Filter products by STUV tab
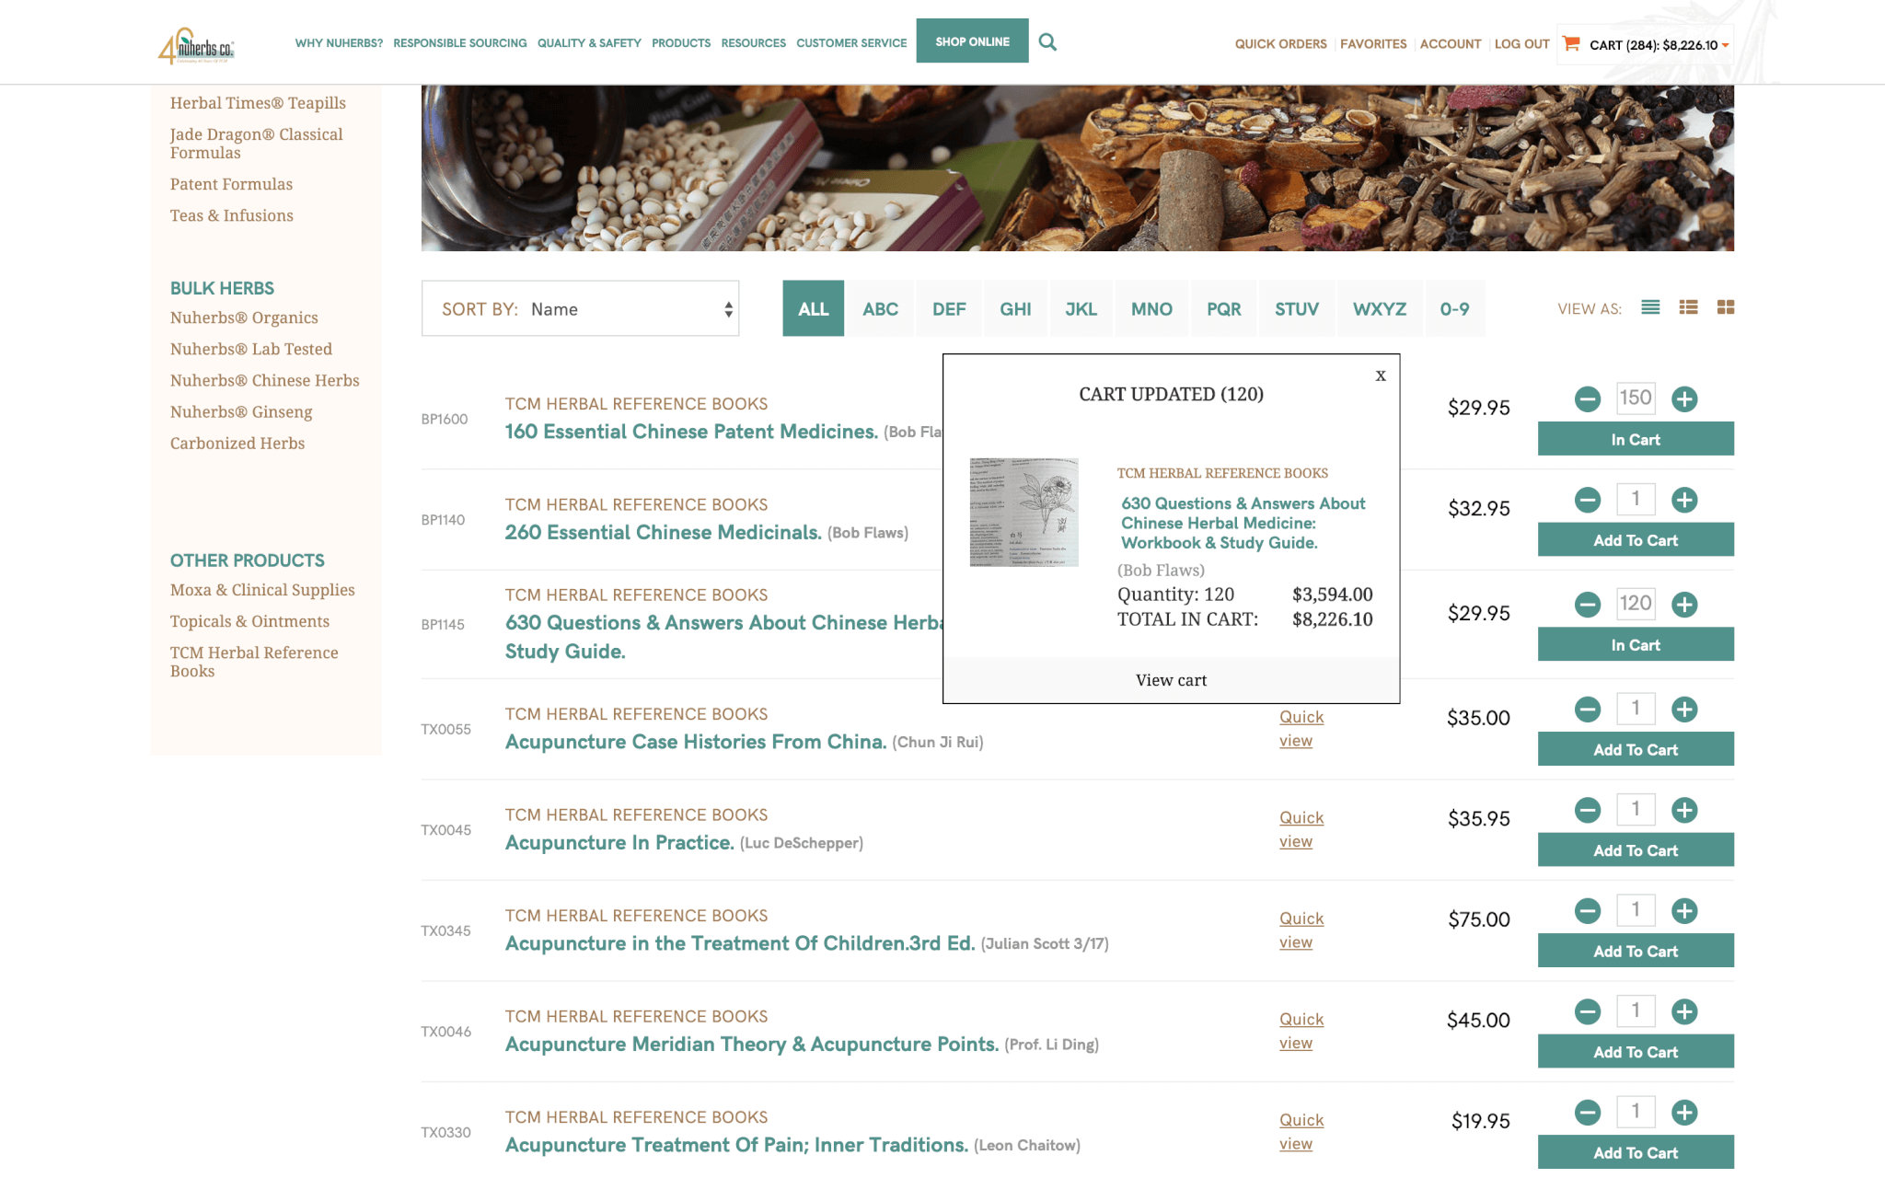Viewport: 1885px width, 1178px height. click(1296, 308)
